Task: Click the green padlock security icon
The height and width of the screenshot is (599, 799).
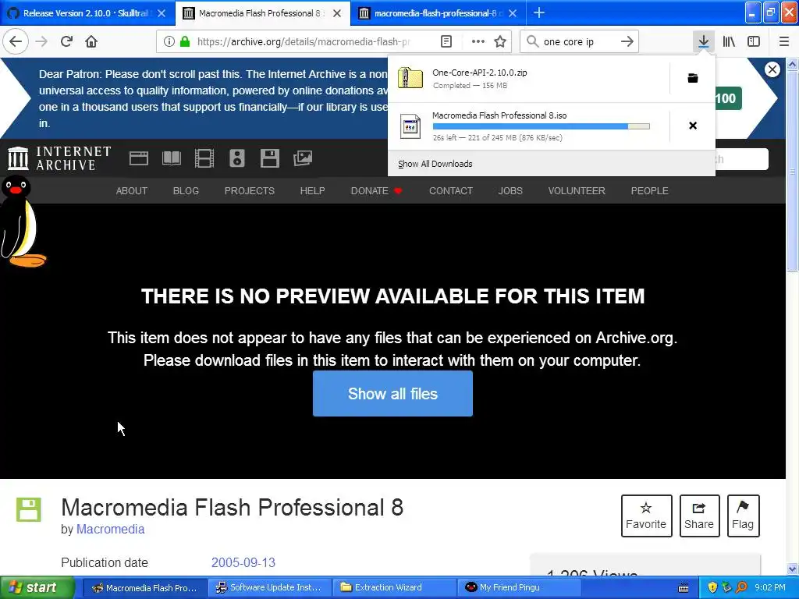Action: point(185,41)
